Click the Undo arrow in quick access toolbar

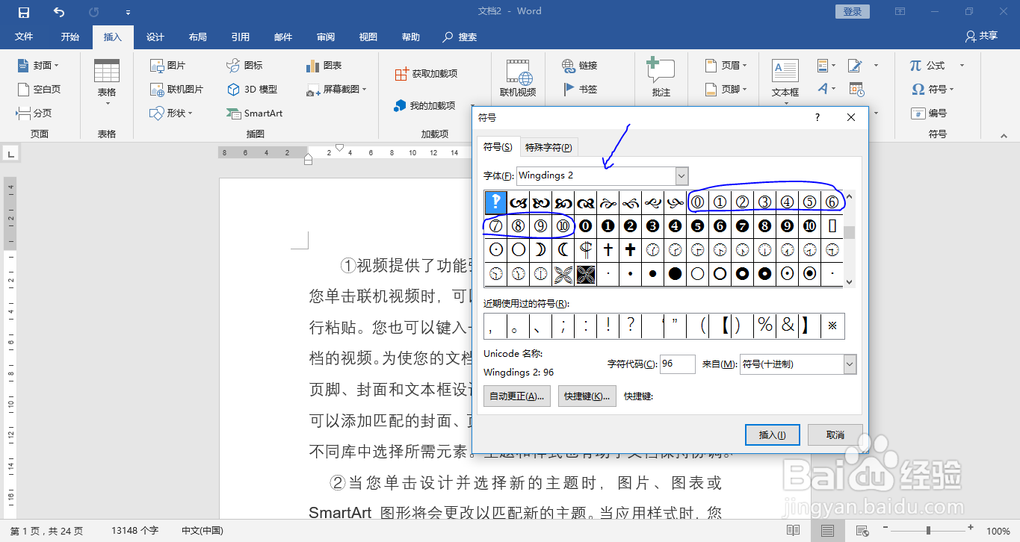tap(59, 12)
